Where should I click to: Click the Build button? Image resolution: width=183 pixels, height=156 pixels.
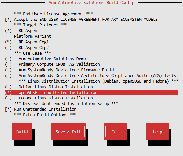22,132
